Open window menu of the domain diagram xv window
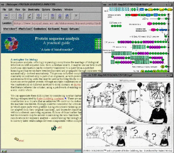 point(104,5)
